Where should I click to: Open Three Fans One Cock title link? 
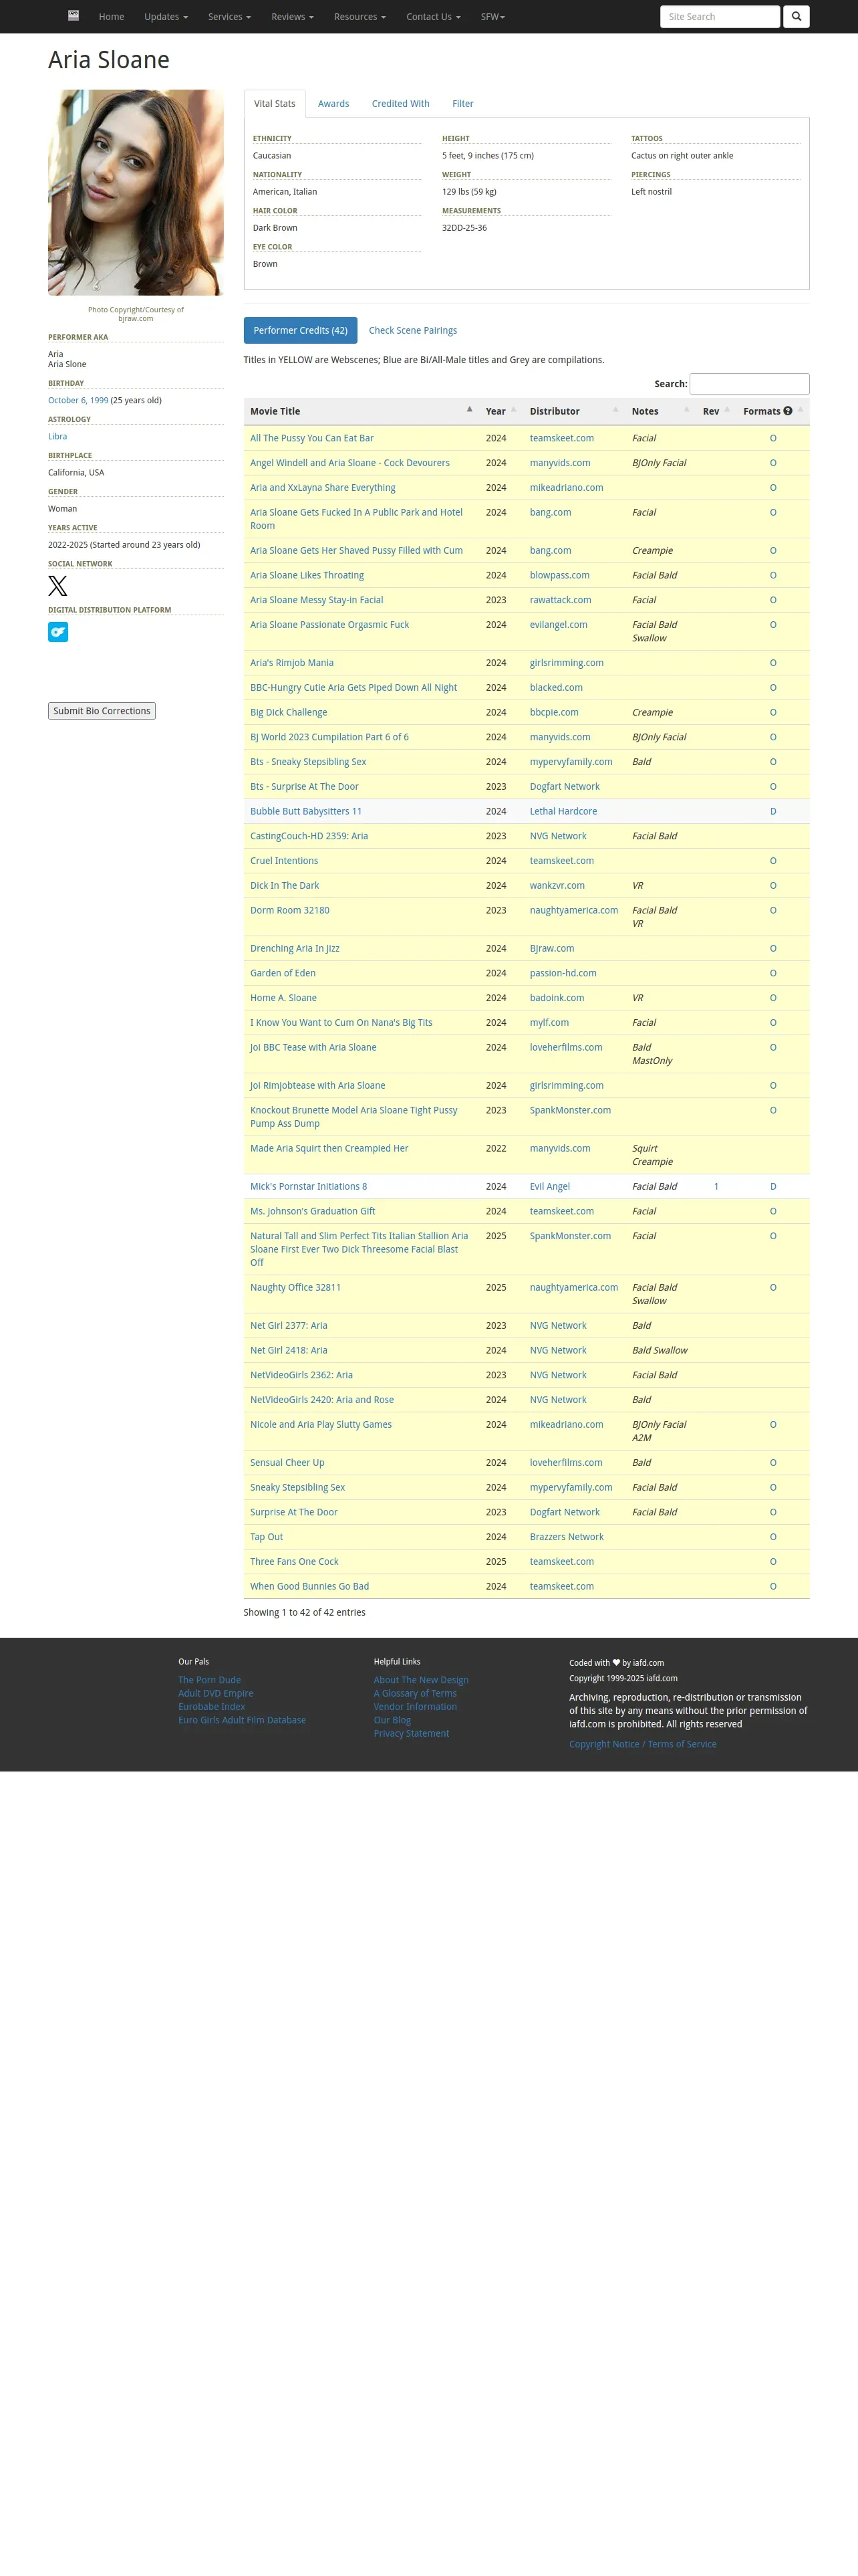295,1562
